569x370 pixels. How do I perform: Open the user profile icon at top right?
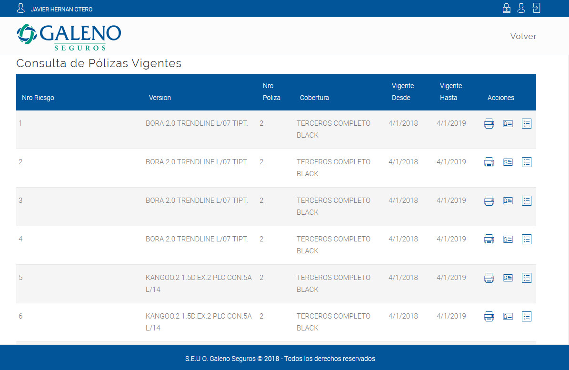coord(521,8)
